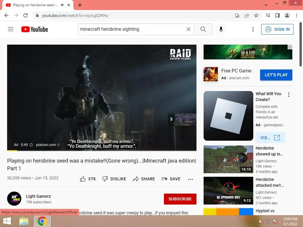The height and width of the screenshot is (227, 303).
Task: Open the Light Gamerz channel name link
Action: [x=38, y=196]
